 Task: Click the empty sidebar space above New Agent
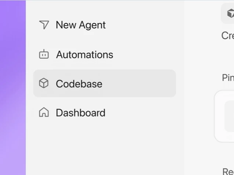point(104,8)
